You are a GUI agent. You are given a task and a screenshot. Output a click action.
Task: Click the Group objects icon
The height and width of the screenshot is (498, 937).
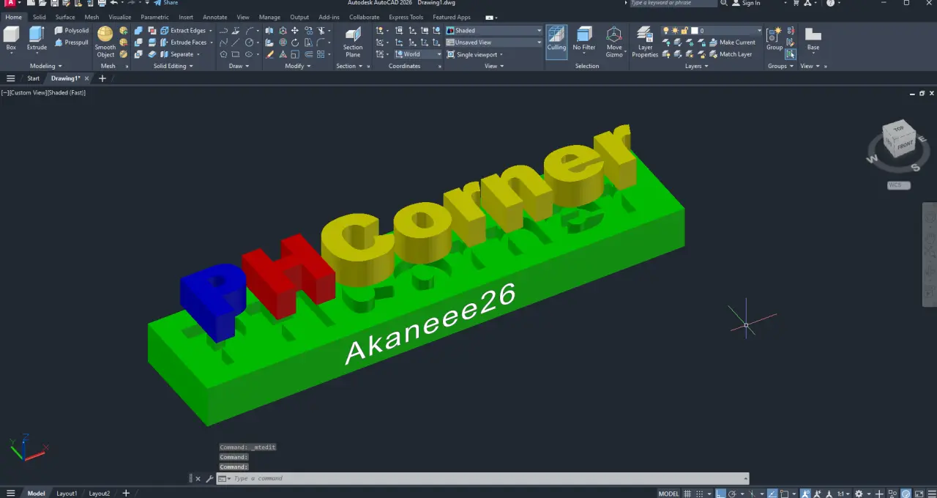tap(774, 38)
